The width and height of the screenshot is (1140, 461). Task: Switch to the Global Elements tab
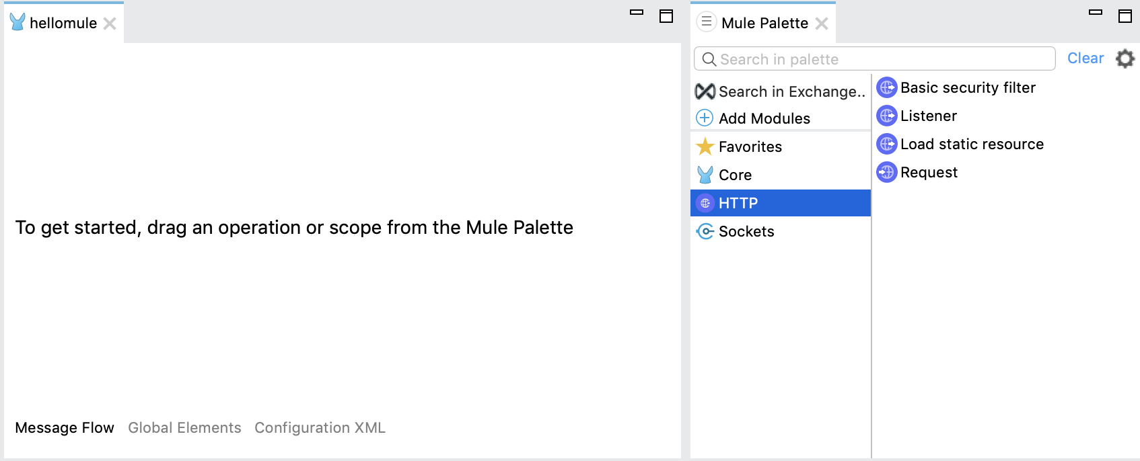tap(185, 427)
